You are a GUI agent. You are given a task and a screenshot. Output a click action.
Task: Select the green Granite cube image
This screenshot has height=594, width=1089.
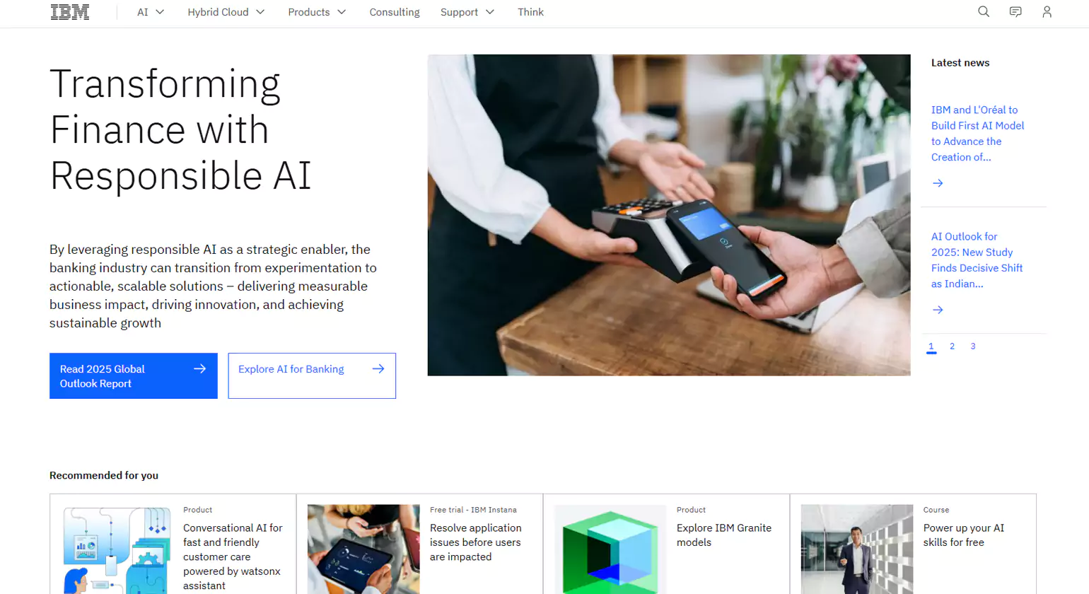(610, 549)
